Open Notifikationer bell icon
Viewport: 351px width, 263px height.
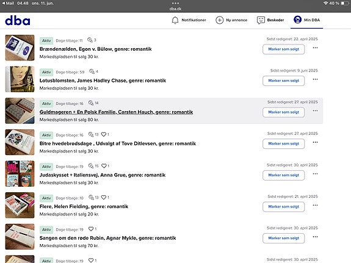(x=175, y=20)
